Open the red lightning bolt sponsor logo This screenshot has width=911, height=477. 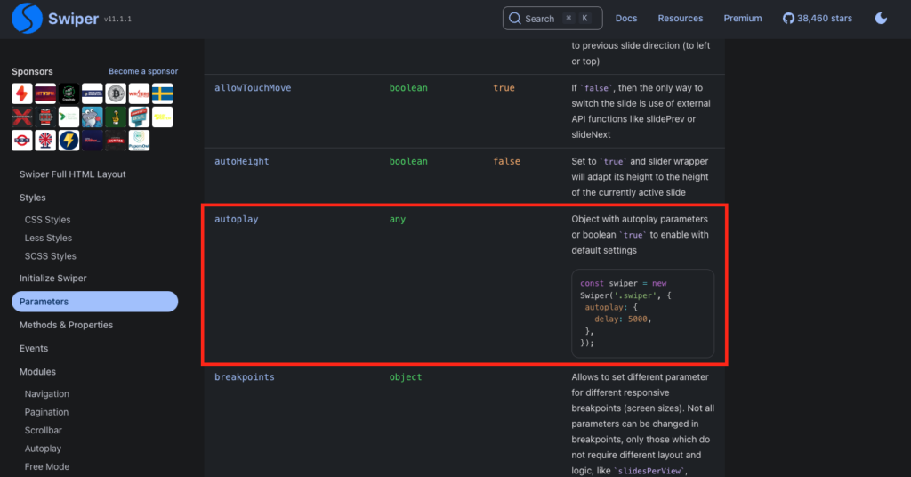pyautogui.click(x=22, y=93)
